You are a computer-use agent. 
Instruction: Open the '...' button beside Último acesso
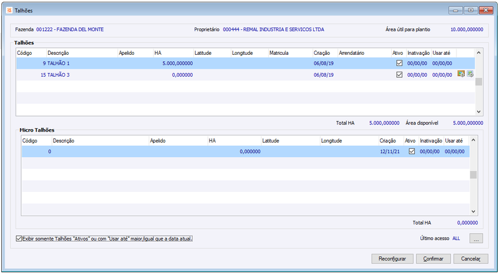coord(476,238)
